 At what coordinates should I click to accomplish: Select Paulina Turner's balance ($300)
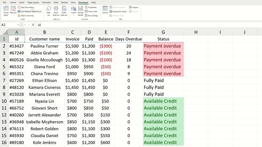coord(106,46)
